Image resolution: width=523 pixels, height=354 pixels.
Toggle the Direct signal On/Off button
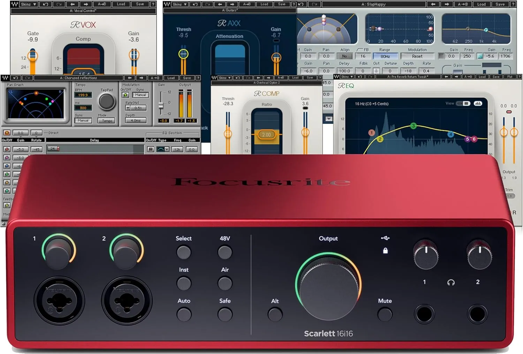(x=7, y=133)
